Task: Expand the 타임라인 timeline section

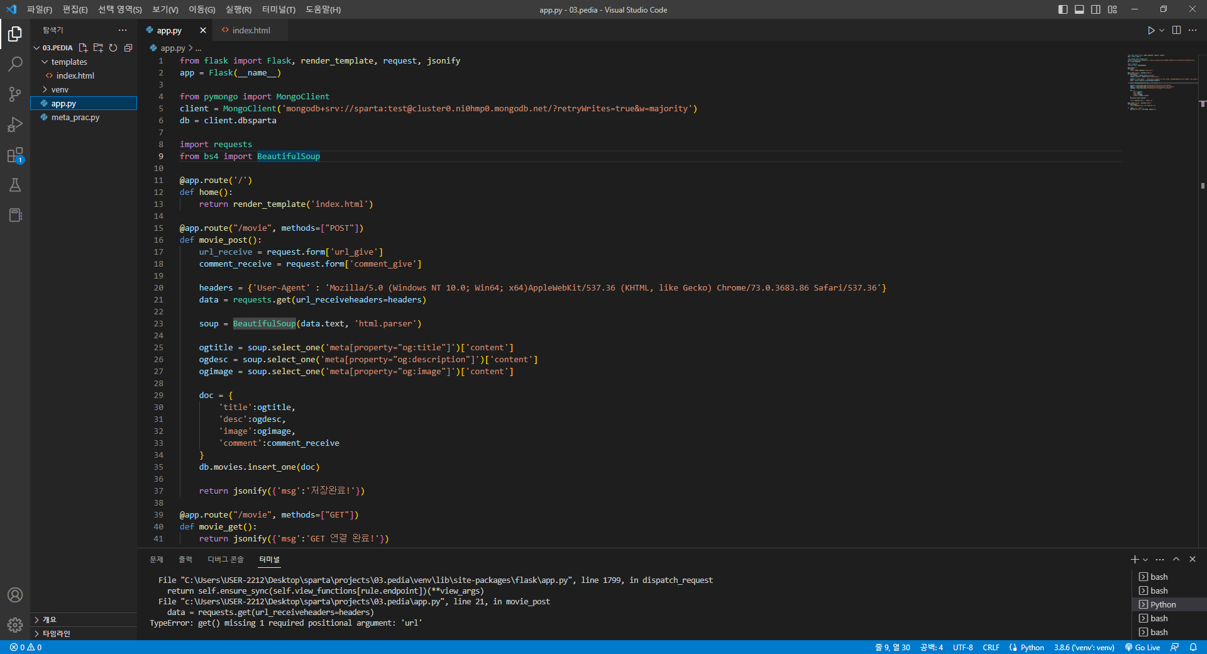Action: pos(84,633)
